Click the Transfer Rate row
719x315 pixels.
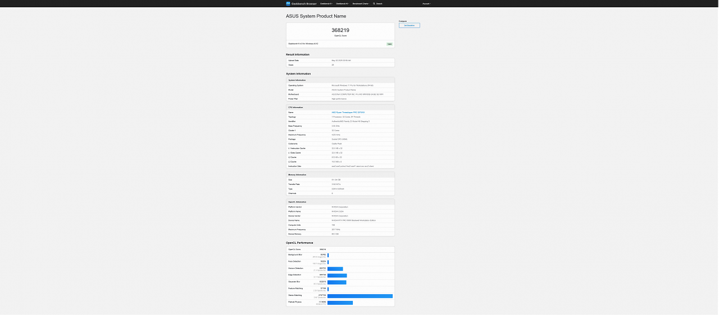[340, 184]
